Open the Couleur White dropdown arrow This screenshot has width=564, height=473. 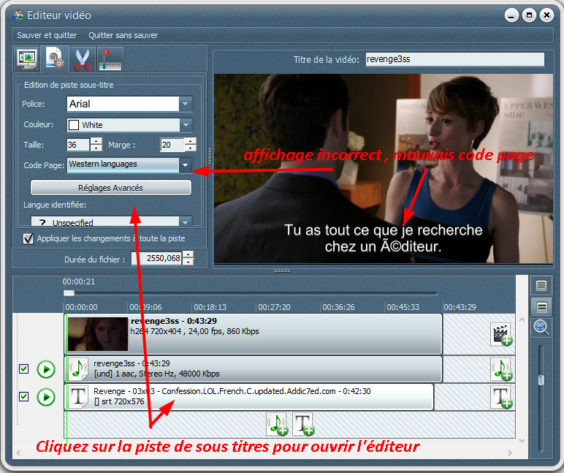(x=186, y=125)
